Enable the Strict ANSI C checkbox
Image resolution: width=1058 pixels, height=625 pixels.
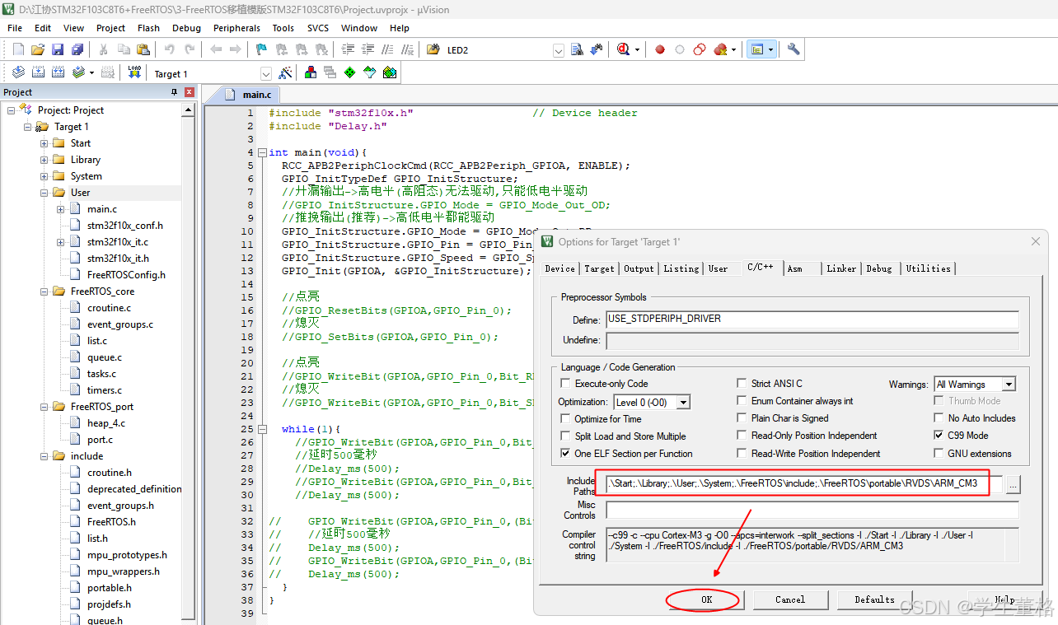(742, 383)
